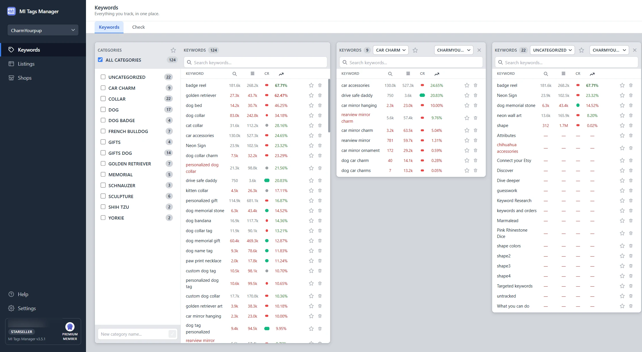
Task: Click the STARSELLER badge
Action: 22,332
